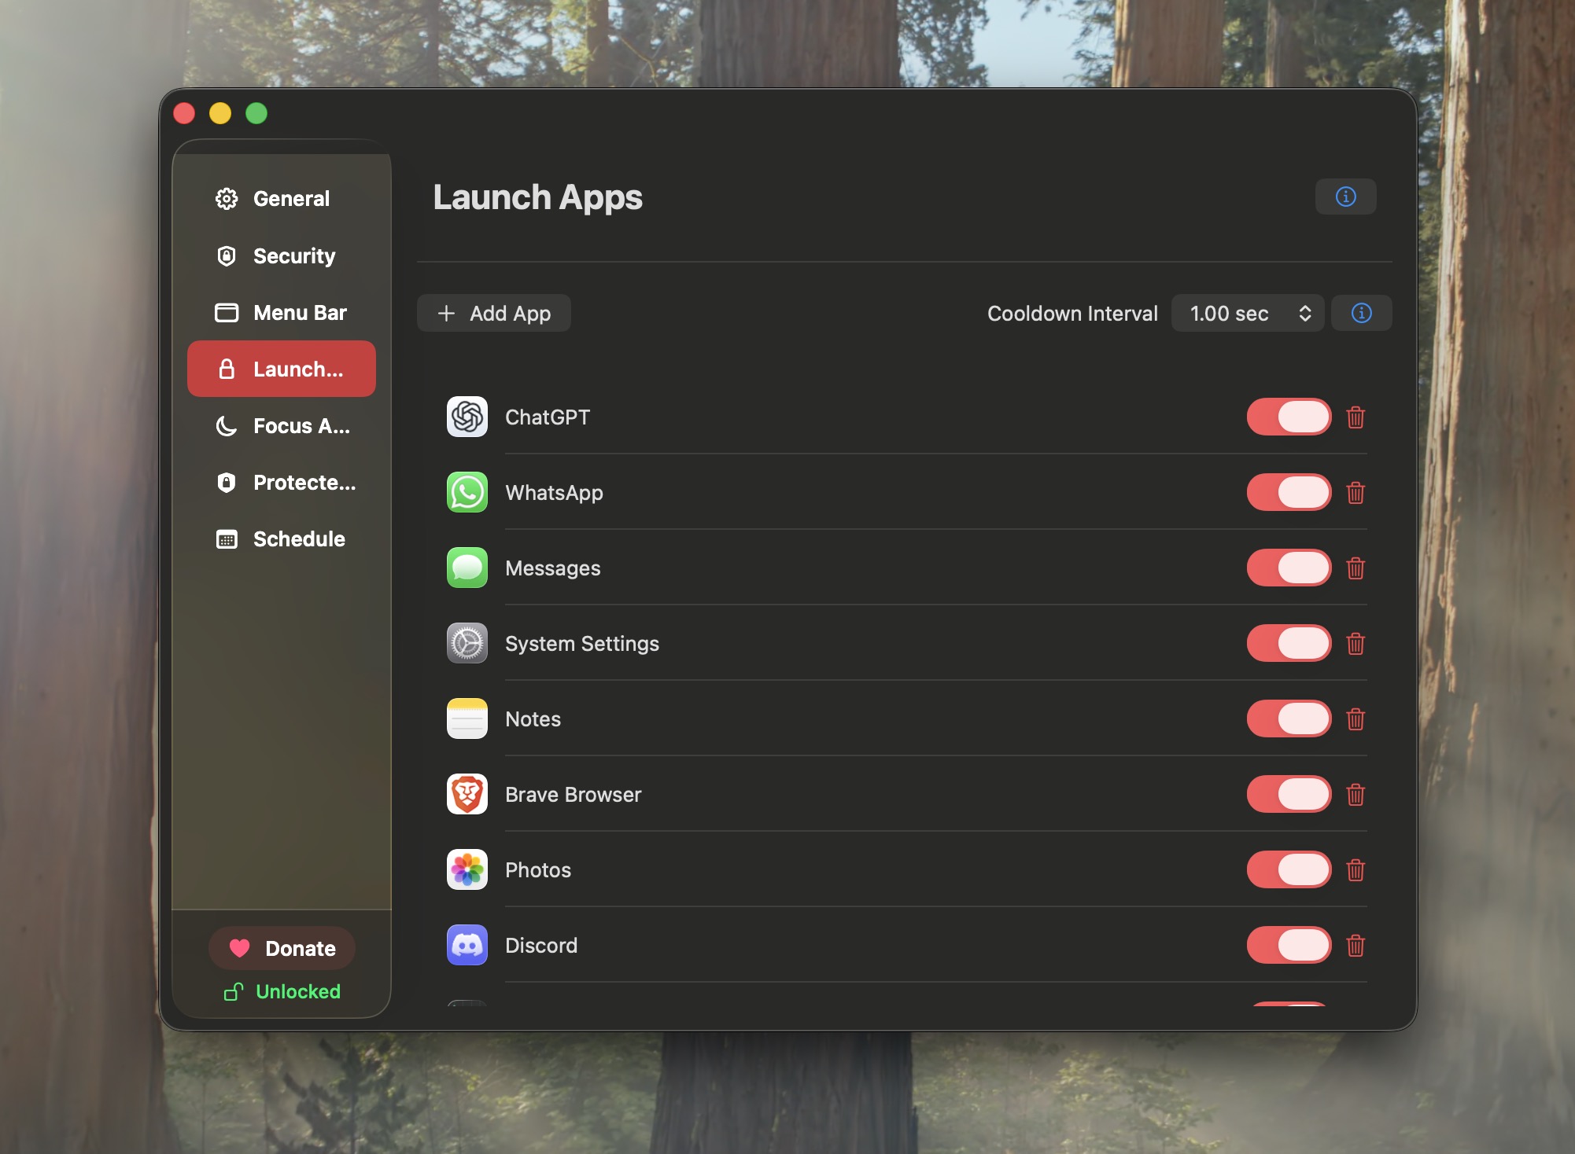Disable the System Settings toggle

point(1289,643)
